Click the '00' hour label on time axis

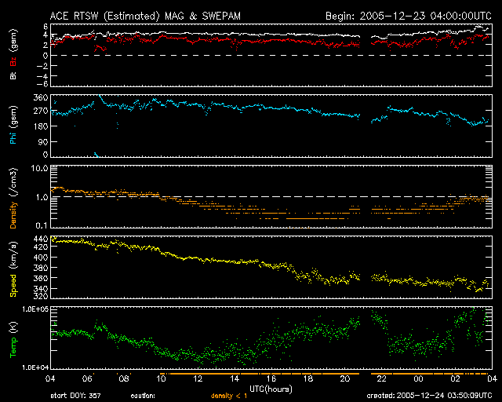pos(418,378)
